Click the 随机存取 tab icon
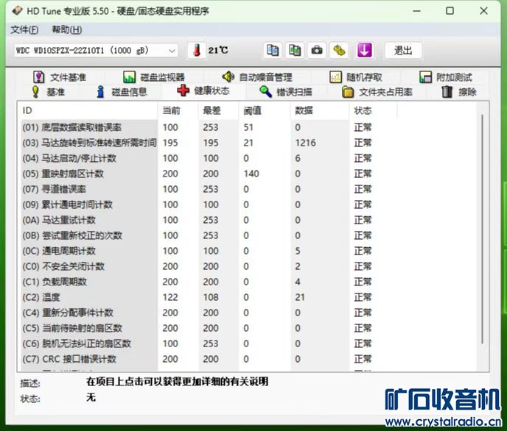Image resolution: width=507 pixels, height=431 pixels. point(335,77)
